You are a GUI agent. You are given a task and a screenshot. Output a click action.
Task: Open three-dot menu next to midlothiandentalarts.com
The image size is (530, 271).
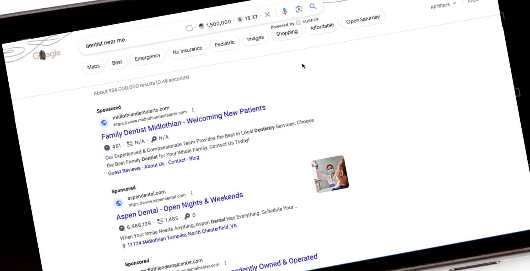click(193, 110)
